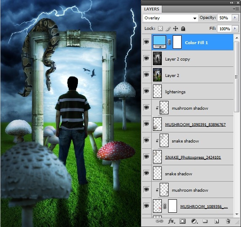Select the Layer 2 copy layer
The image size is (241, 227).
point(192,58)
